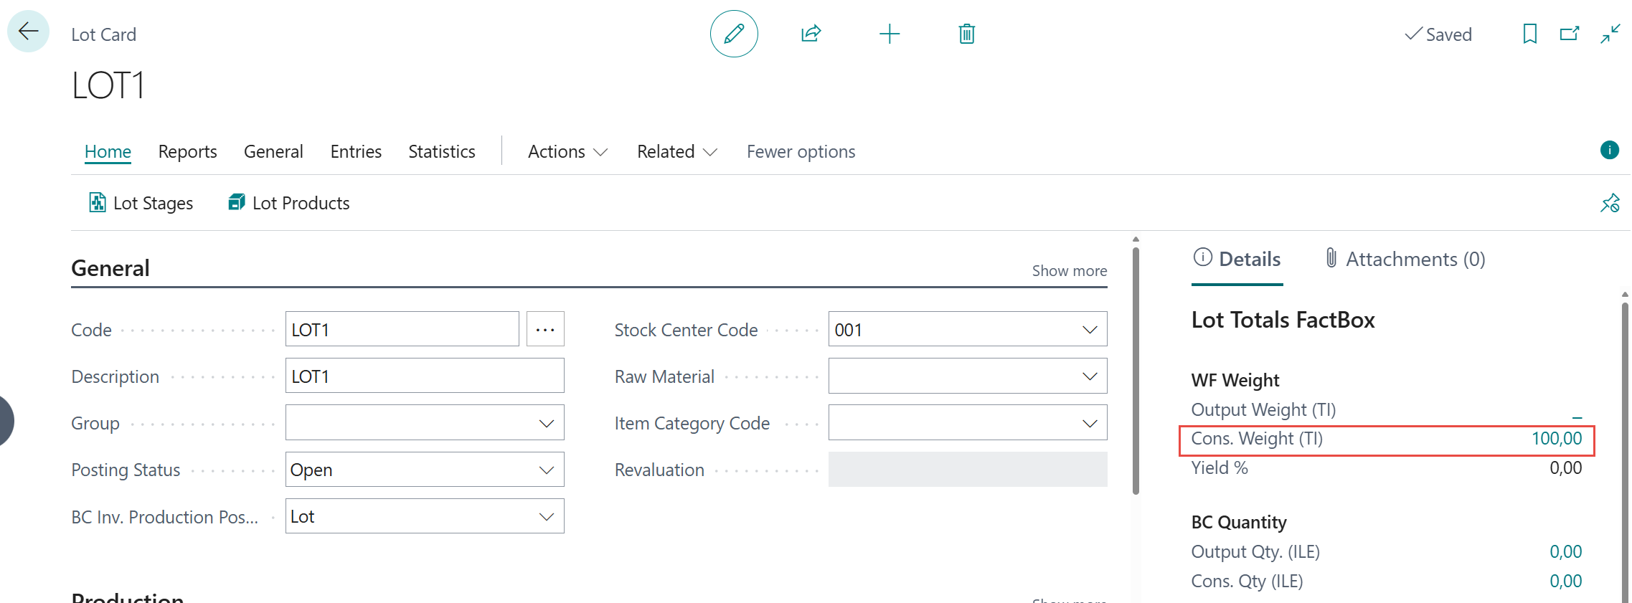Image resolution: width=1632 pixels, height=603 pixels.
Task: Expand the Actions menu
Action: [567, 152]
